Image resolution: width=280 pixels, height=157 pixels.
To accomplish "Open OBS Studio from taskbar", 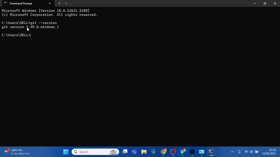I will pos(173,152).
